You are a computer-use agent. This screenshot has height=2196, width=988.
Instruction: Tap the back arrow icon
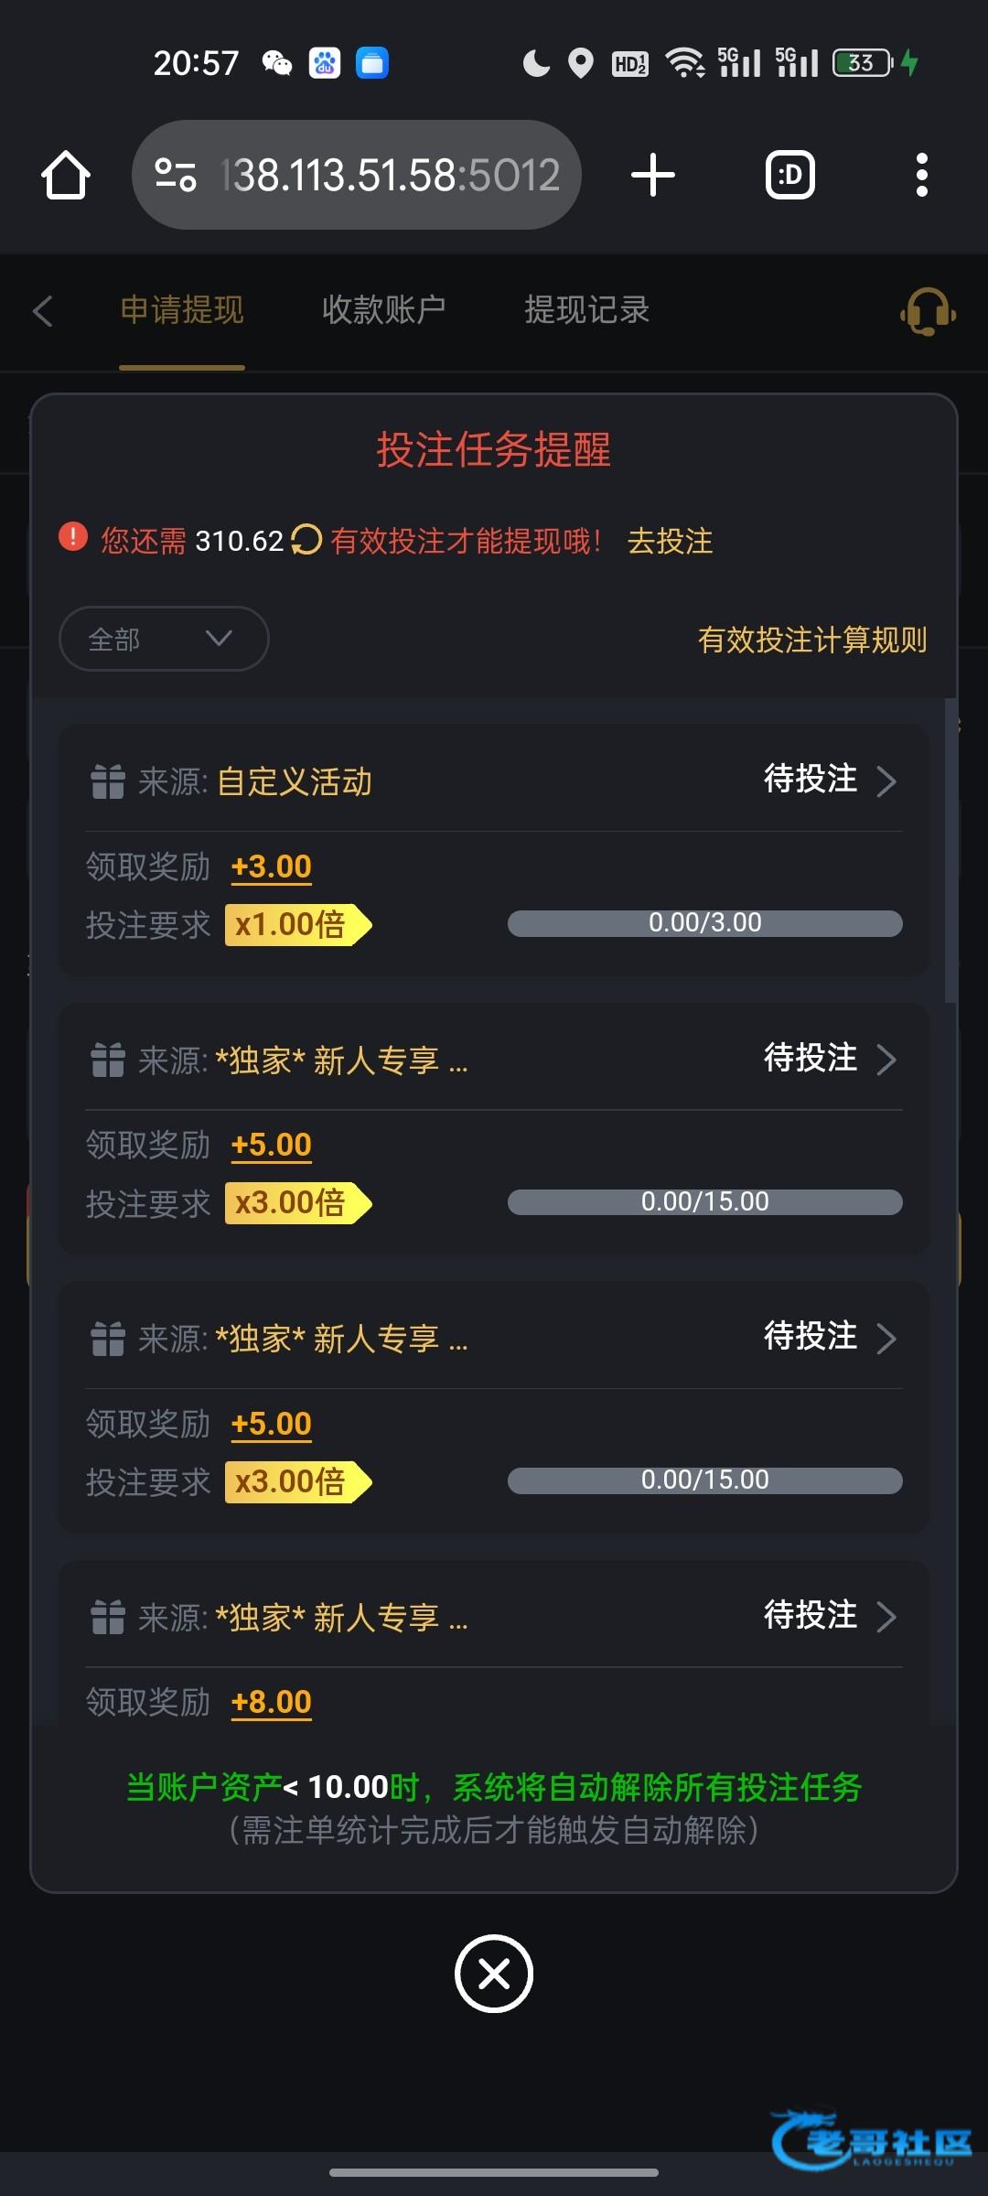(43, 311)
